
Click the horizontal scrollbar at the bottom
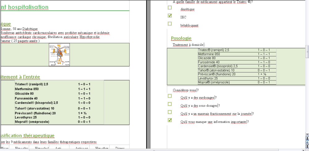click(154, 149)
